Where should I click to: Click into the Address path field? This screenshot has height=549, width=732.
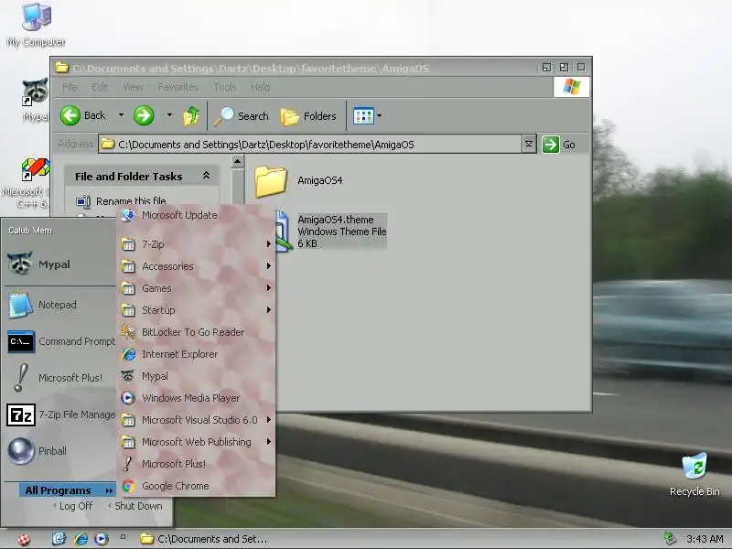[310, 145]
